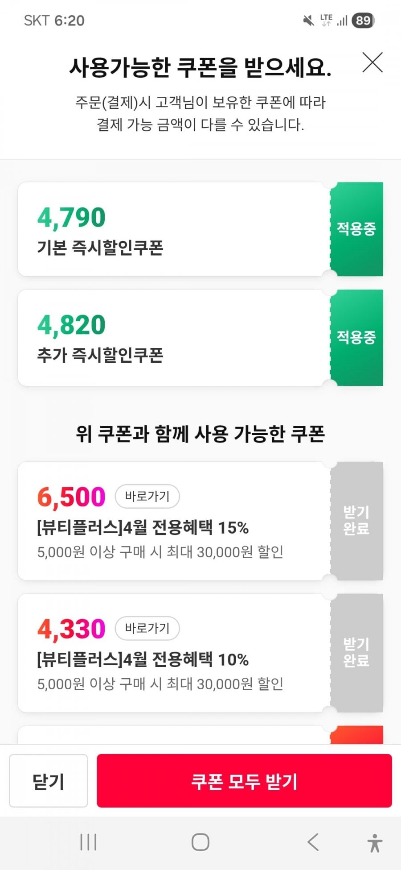Image resolution: width=401 pixels, height=870 pixels.
Task: Tap the partially visible red coupon button
Action: click(356, 735)
